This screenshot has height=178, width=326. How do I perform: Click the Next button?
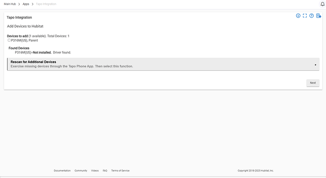[313, 83]
